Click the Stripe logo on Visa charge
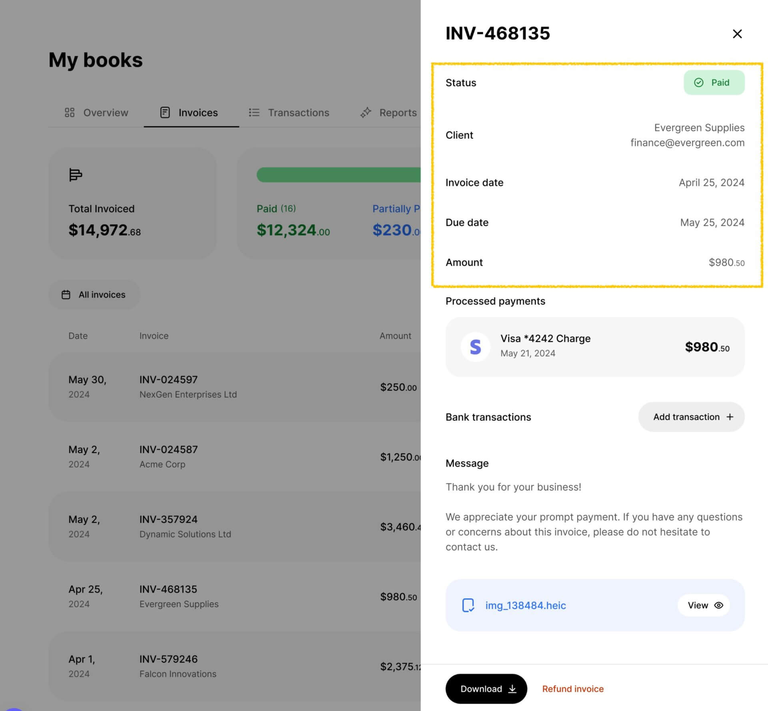The image size is (768, 711). point(475,347)
